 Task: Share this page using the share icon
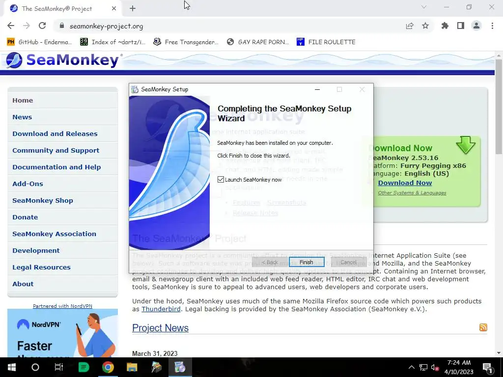tap(410, 26)
